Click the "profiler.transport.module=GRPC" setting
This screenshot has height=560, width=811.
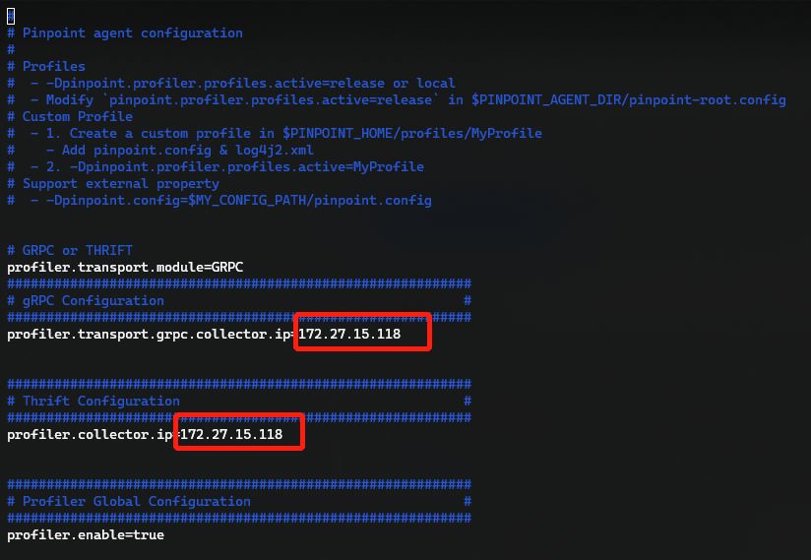click(125, 267)
